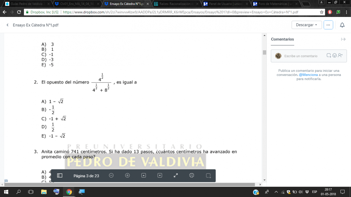Open the notifications bell
The image size is (351, 197).
342,25
